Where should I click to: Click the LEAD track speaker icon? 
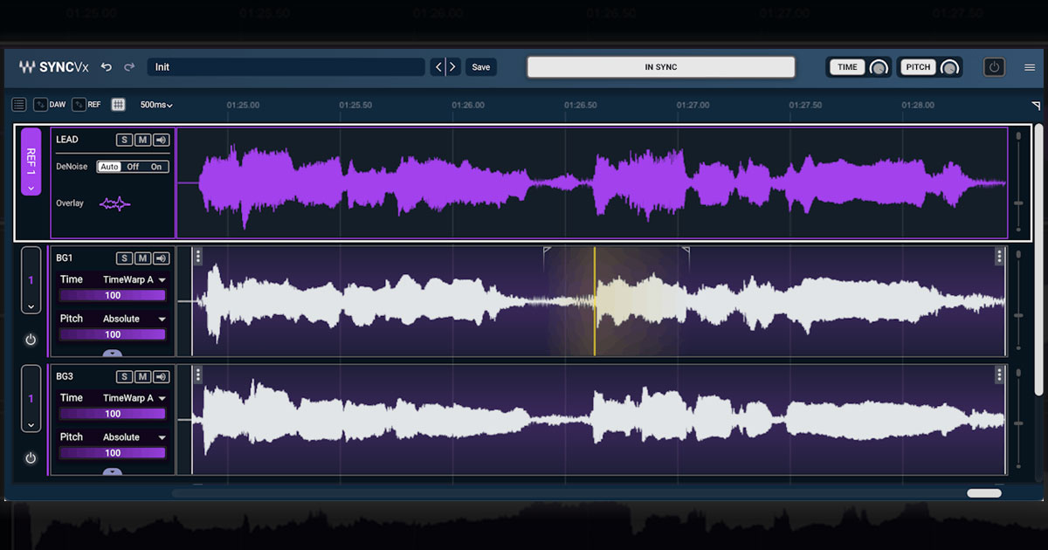pos(162,140)
